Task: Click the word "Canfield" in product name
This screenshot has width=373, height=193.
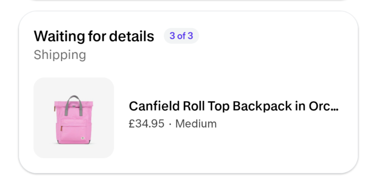Action: (x=154, y=106)
